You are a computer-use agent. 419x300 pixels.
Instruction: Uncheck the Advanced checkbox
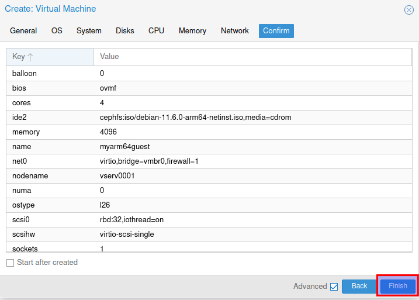334,287
